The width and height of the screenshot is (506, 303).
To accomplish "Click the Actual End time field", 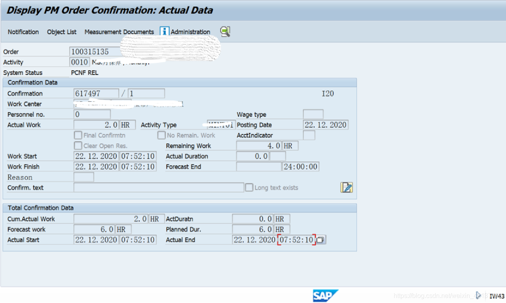I will coord(297,240).
